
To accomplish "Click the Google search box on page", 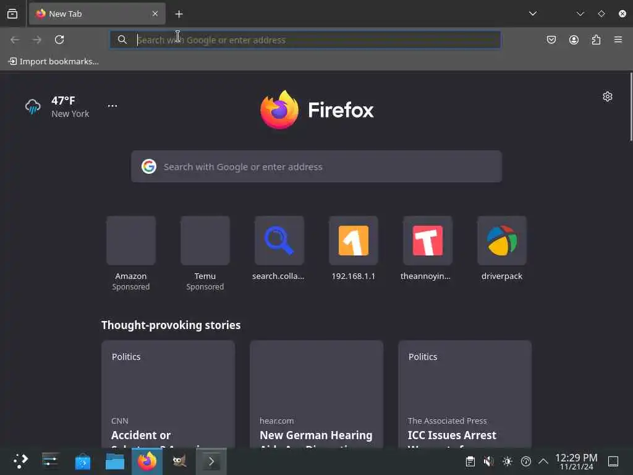I will coord(316,166).
